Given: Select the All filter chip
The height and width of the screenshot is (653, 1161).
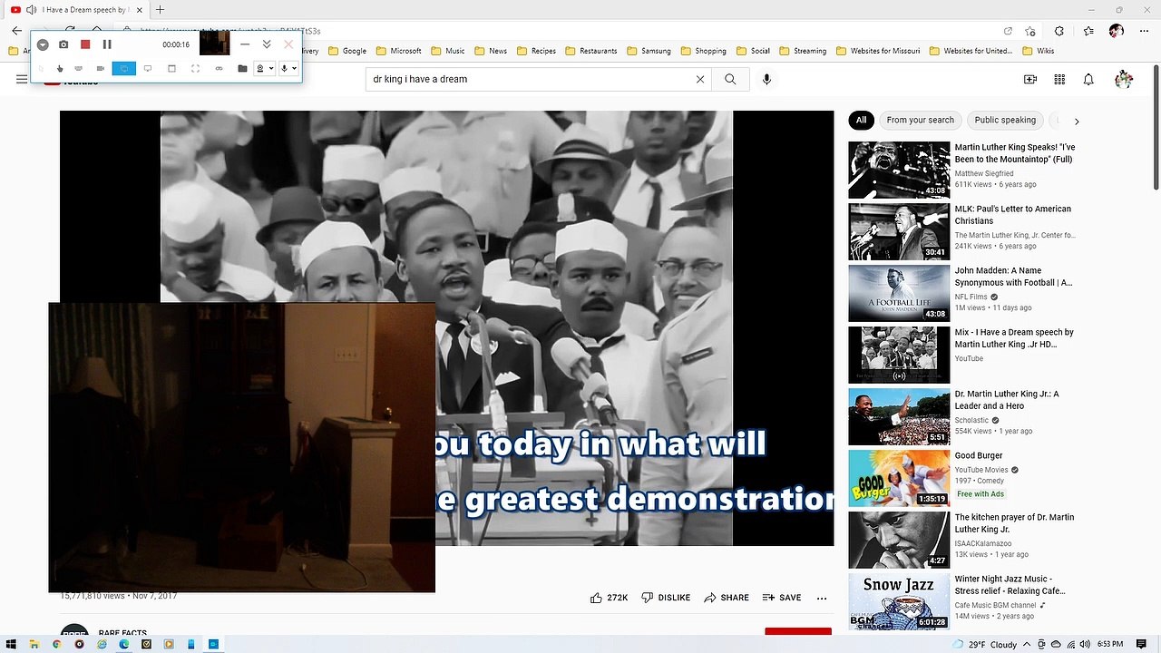Looking at the screenshot, I should coord(861,120).
